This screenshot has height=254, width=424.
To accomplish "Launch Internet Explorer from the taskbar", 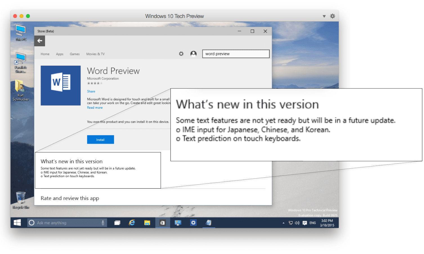I will 132,223.
